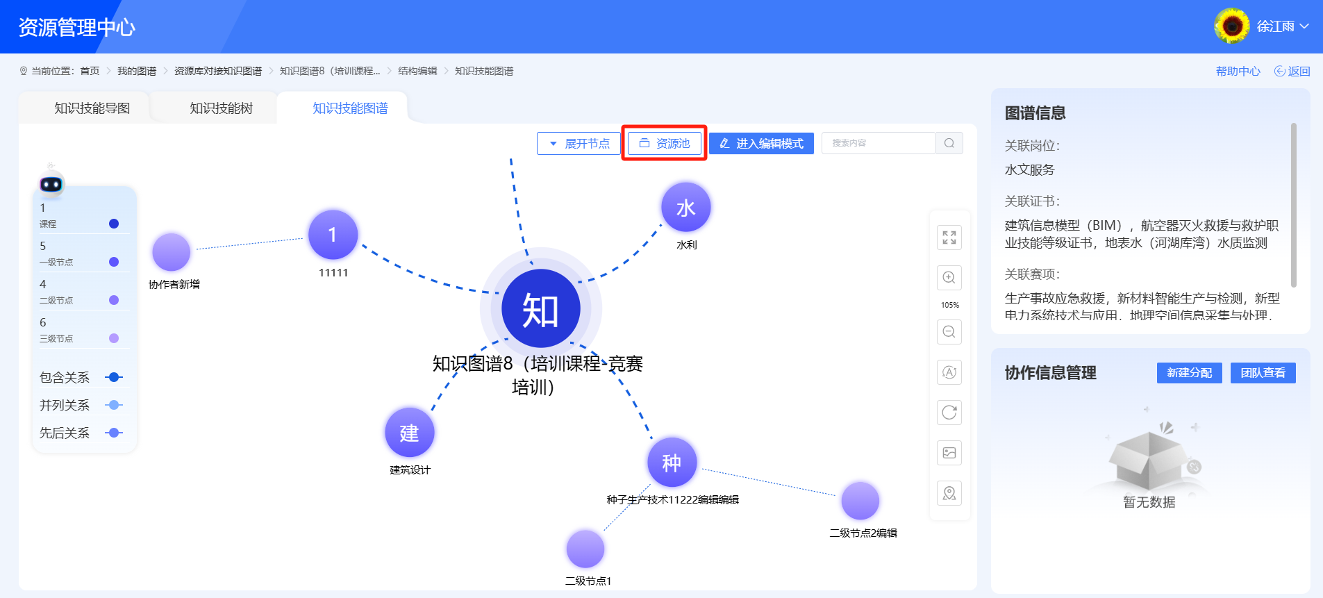Select the 协作者新增 node circle
This screenshot has width=1323, height=598.
(172, 252)
